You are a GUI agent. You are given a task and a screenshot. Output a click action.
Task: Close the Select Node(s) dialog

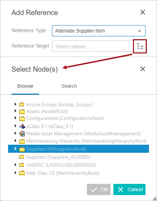pos(143,69)
